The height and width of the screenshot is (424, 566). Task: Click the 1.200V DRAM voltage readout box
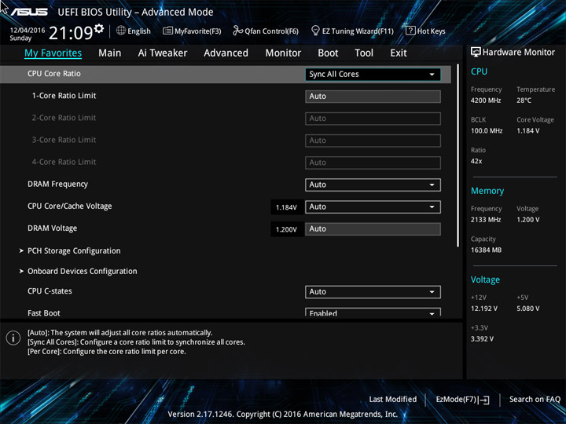[x=287, y=229]
